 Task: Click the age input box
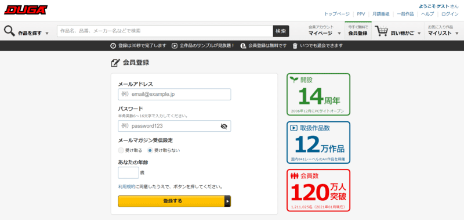point(128,172)
